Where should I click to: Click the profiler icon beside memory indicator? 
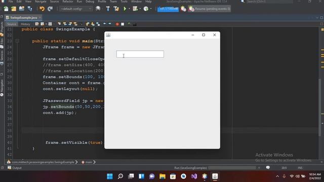point(183,9)
